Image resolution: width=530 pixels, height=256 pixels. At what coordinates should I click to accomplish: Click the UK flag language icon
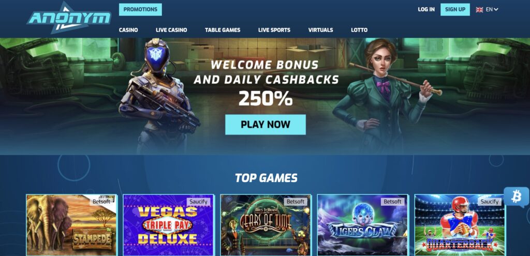tap(479, 9)
